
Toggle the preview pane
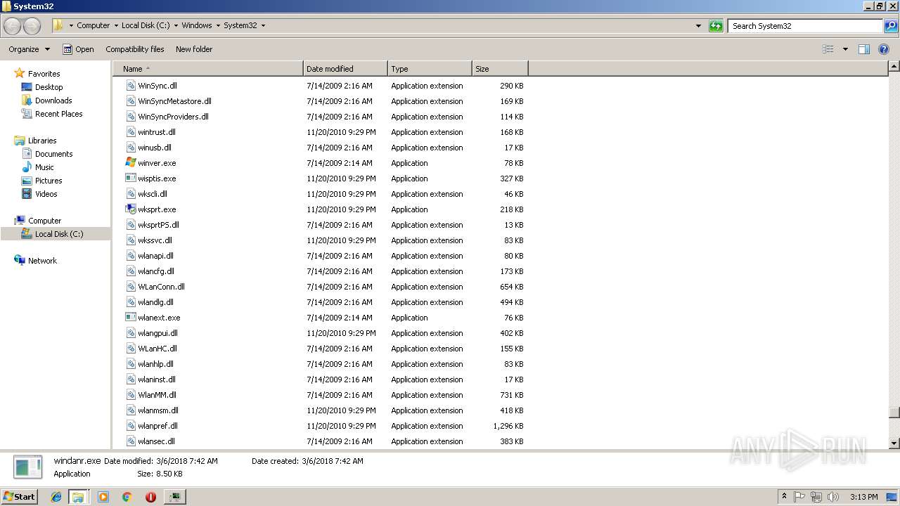[864, 49]
